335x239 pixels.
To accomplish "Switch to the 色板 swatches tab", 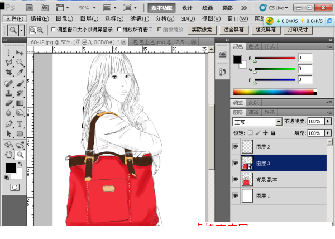I will click(x=253, y=46).
